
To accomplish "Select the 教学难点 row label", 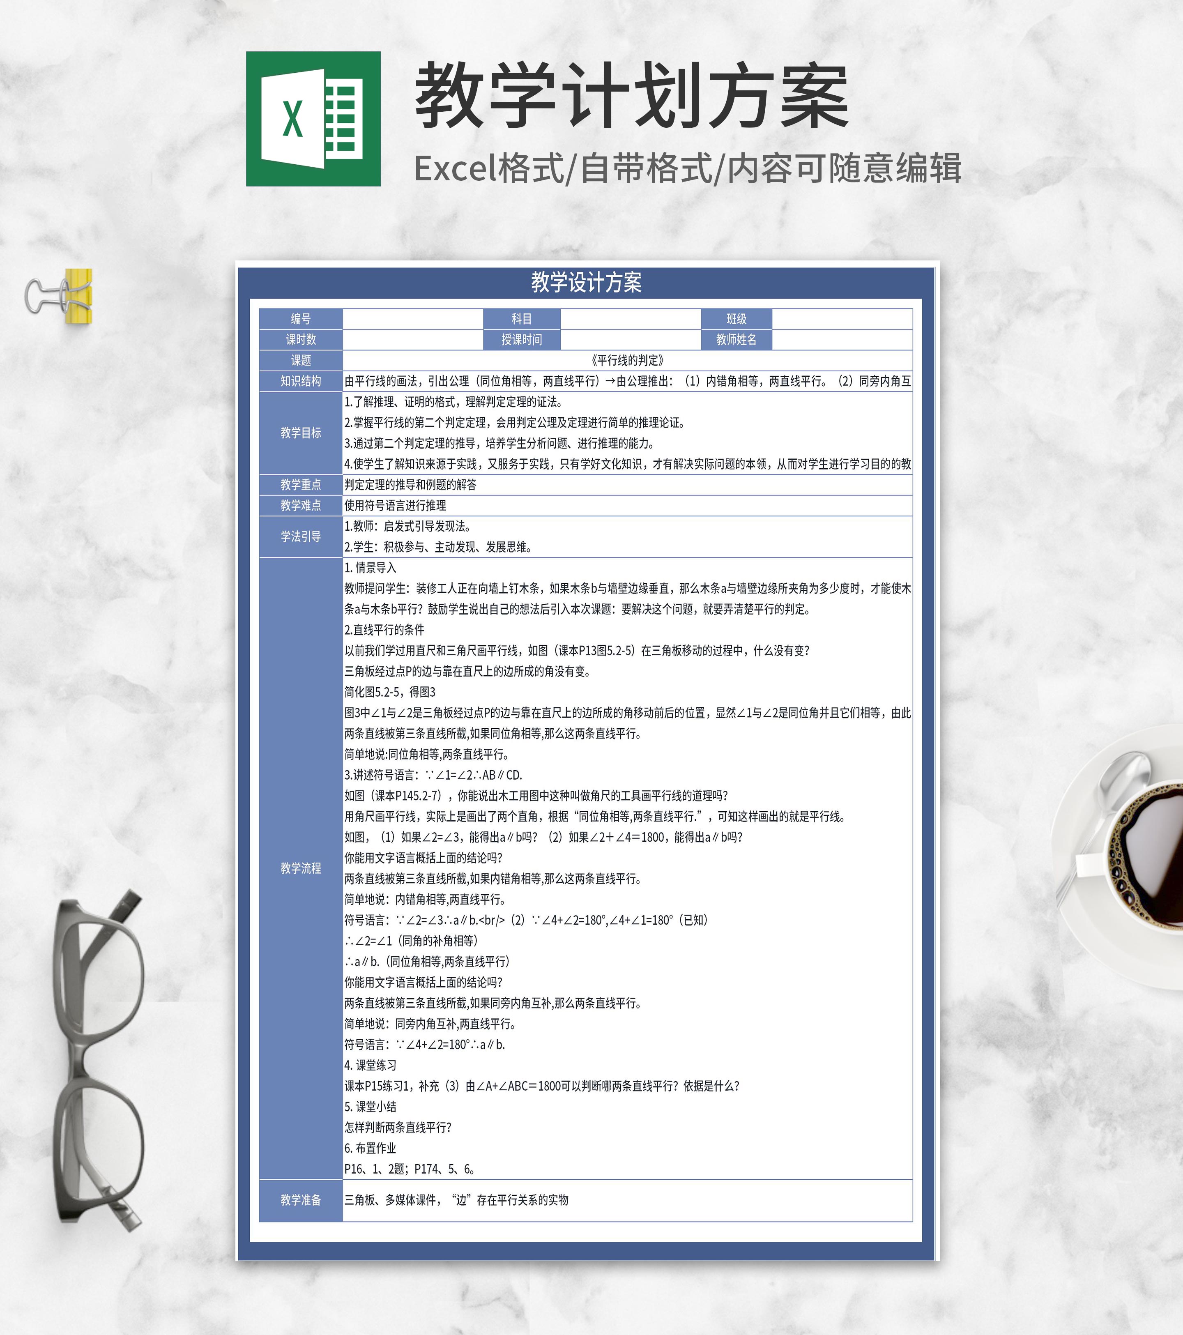I will pos(301,506).
